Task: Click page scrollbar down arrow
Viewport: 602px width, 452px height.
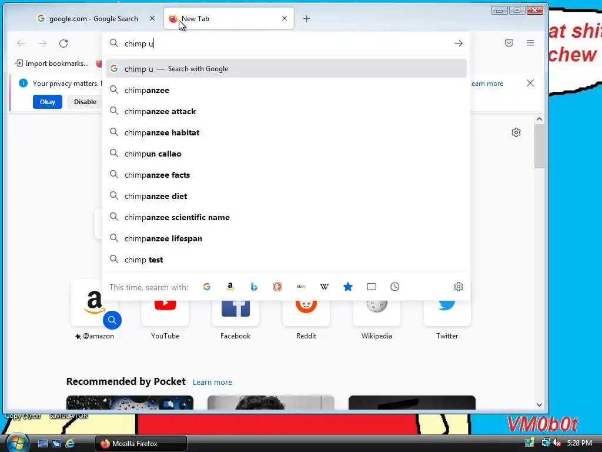Action: (x=539, y=405)
